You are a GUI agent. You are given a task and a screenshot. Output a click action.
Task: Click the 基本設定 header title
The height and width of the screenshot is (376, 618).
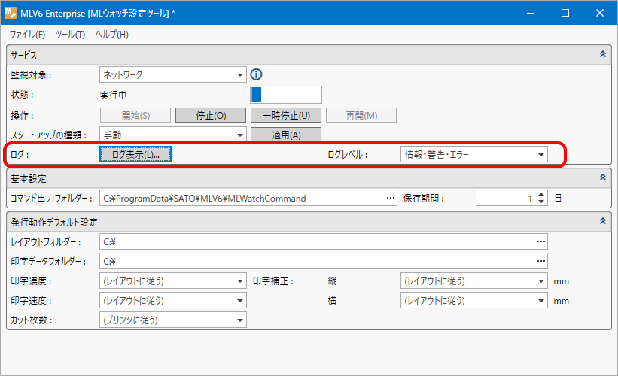tap(29, 179)
